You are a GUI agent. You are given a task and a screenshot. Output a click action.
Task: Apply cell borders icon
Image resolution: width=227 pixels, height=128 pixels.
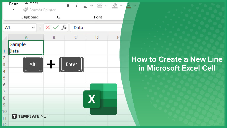coord(100,5)
